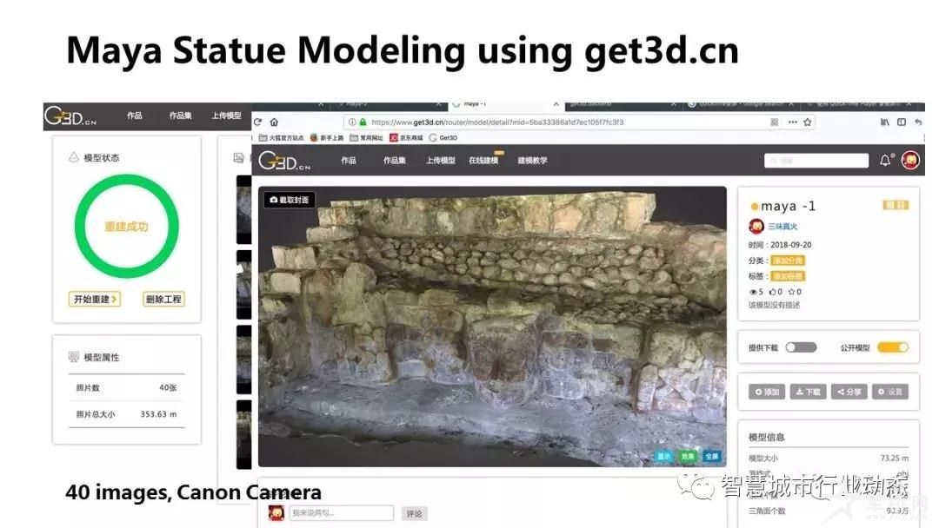
Task: Open 上传模型 in the background window navigation
Action: point(226,115)
